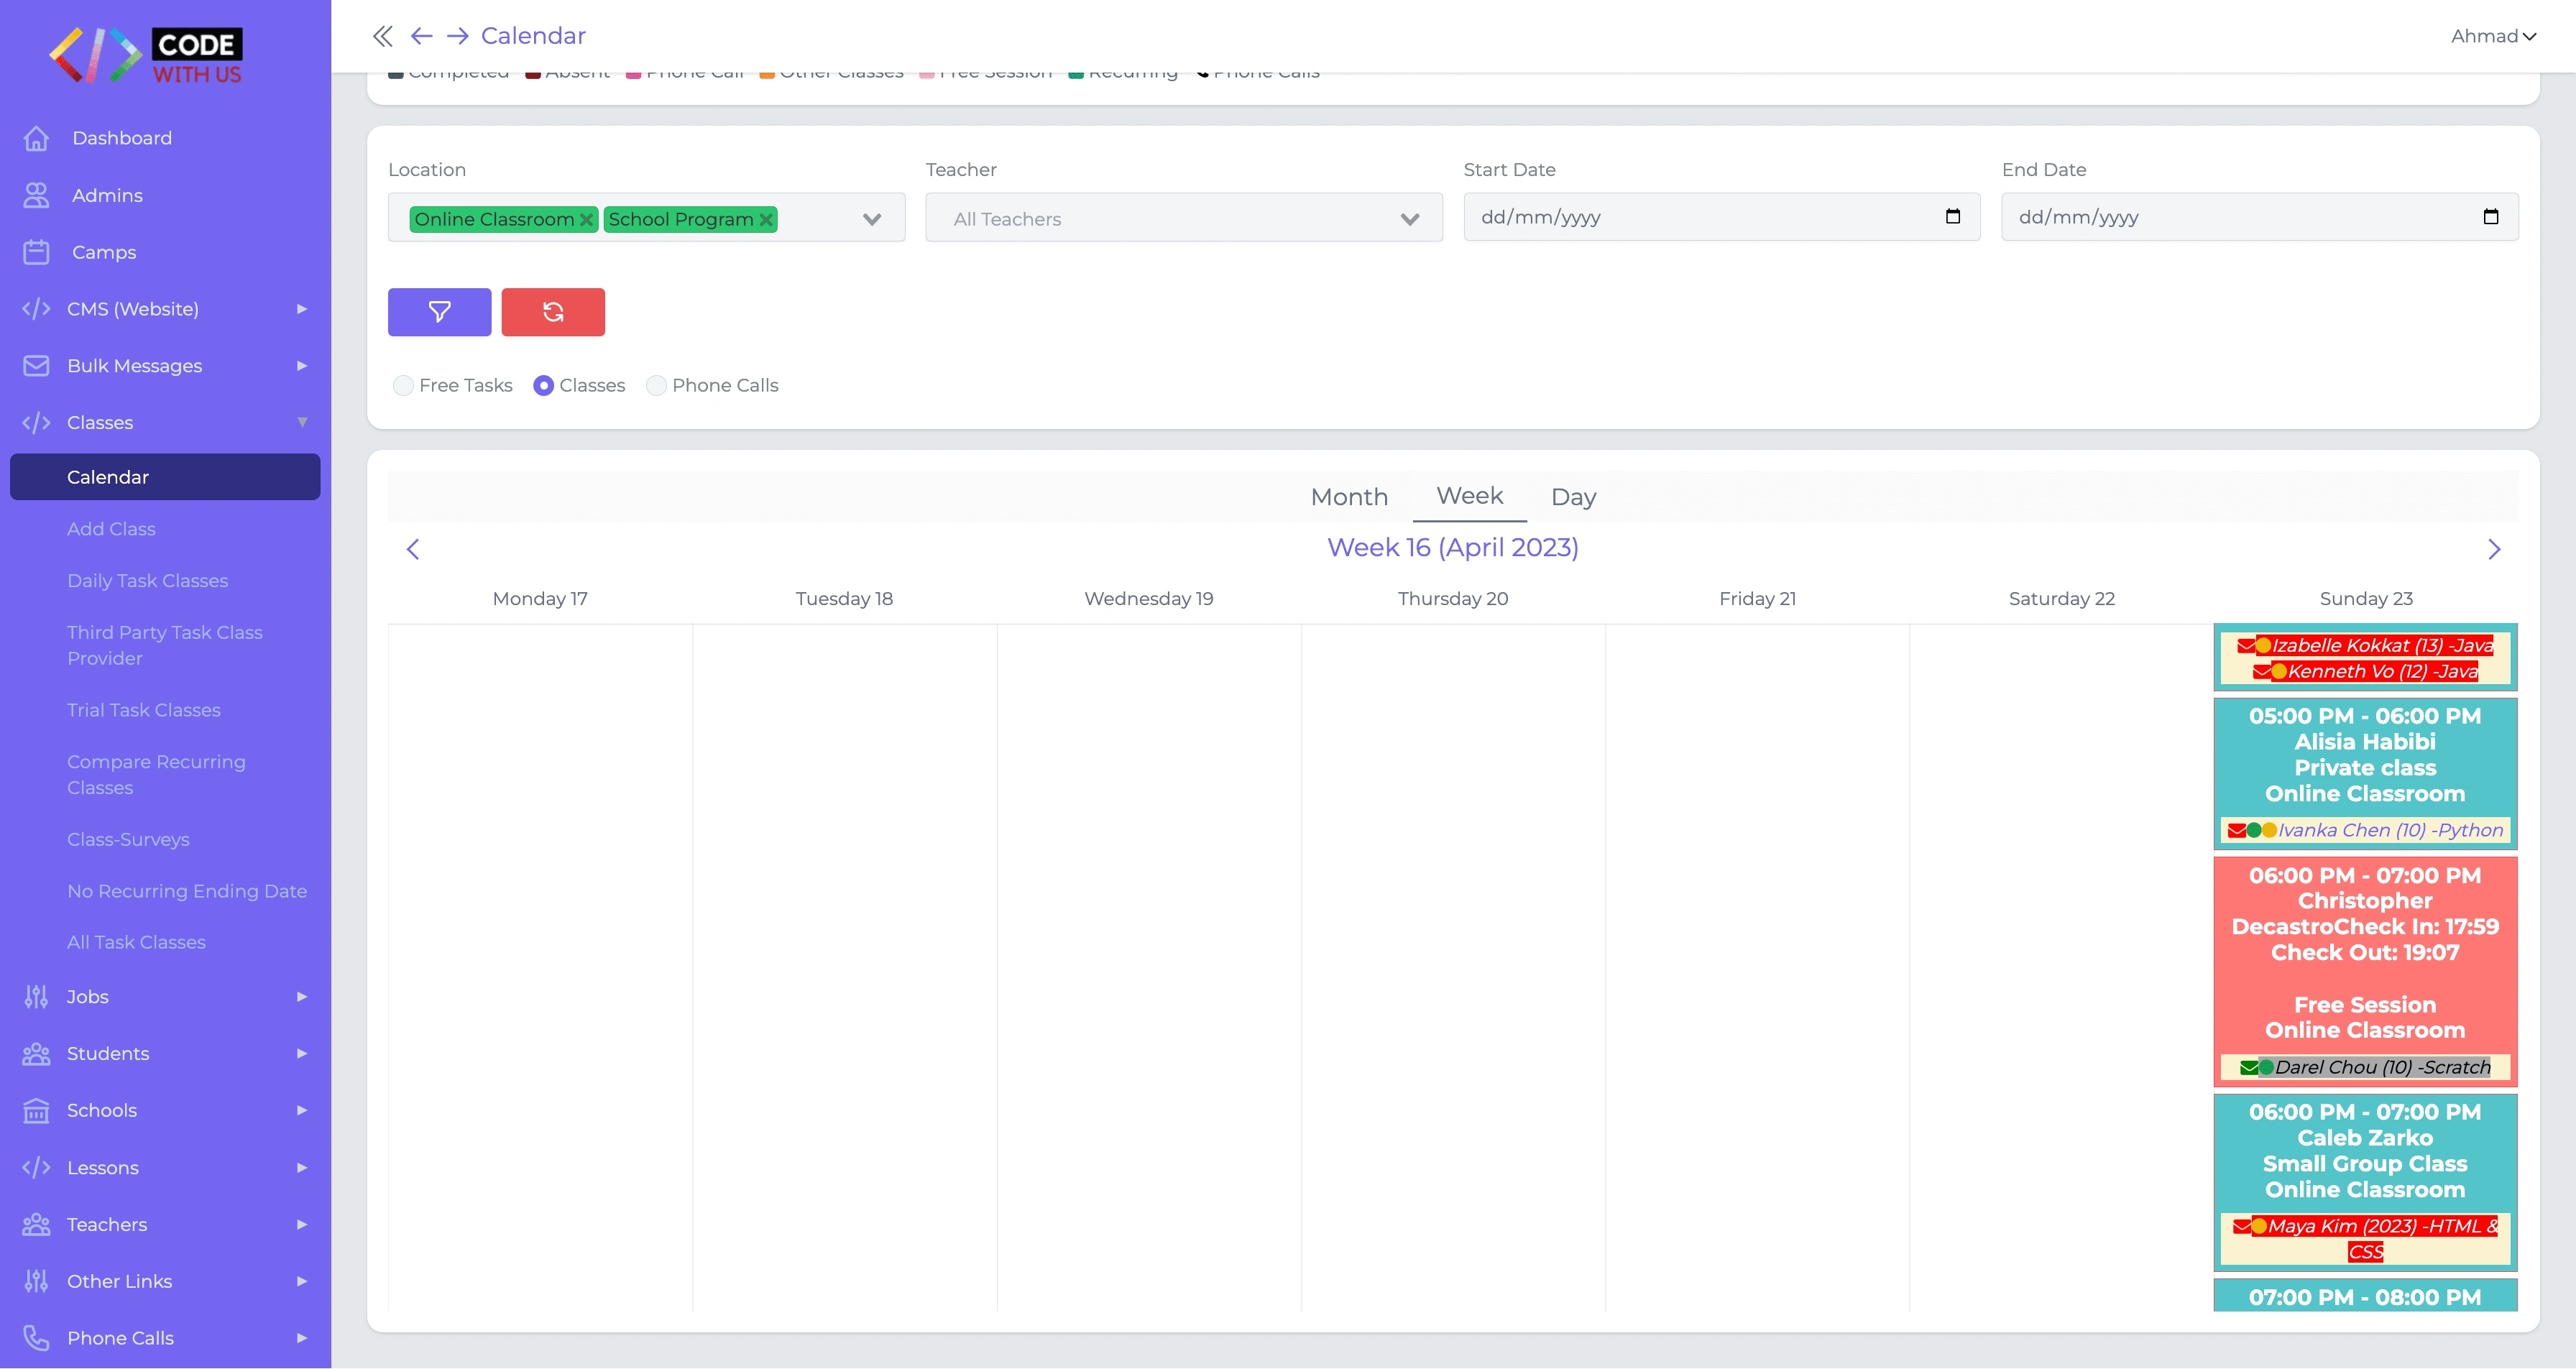Click the Start Date input field
Screen dimensions: 2576x1369
point(1721,217)
